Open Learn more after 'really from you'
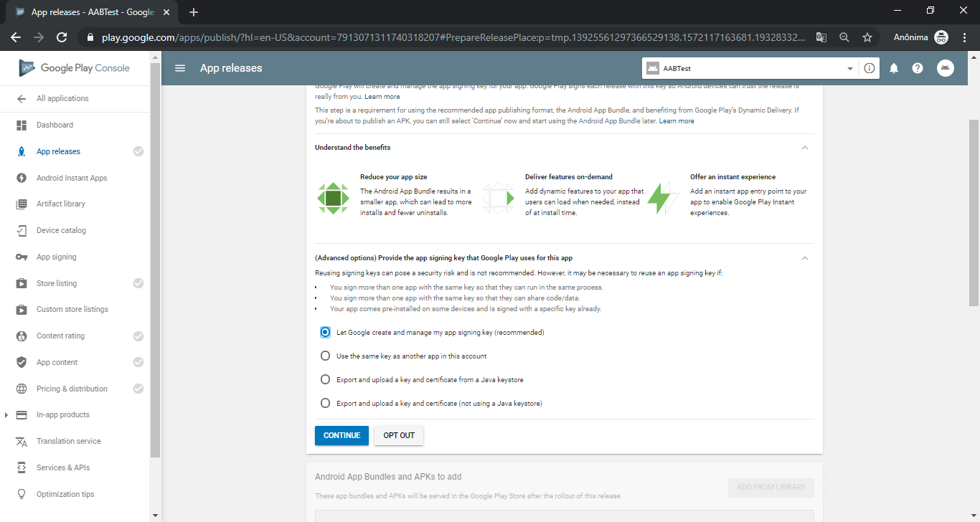This screenshot has width=980, height=522. (x=382, y=97)
